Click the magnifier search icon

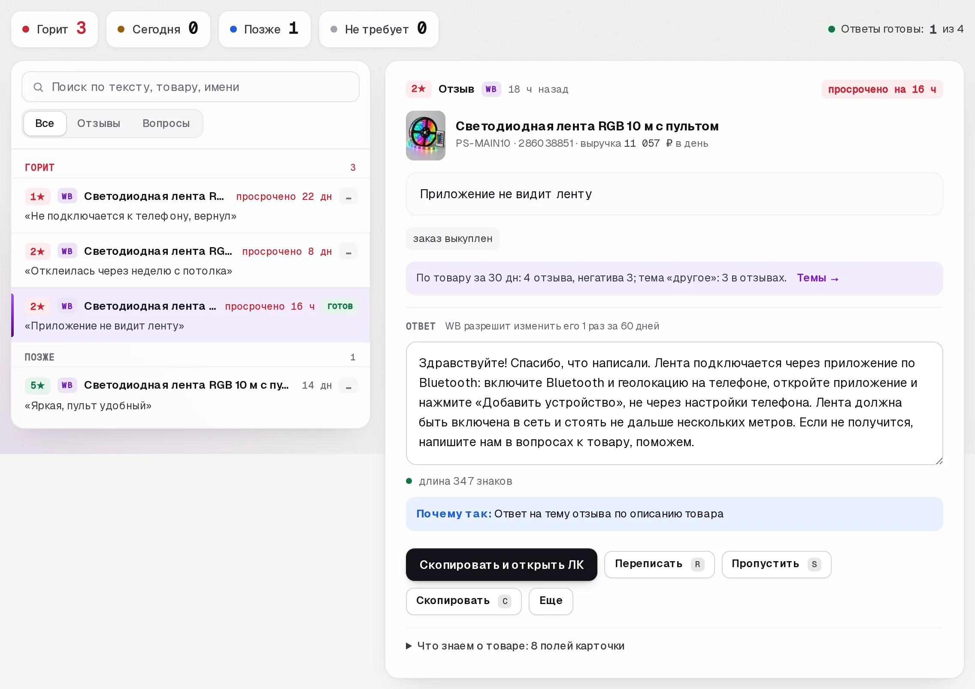click(38, 87)
